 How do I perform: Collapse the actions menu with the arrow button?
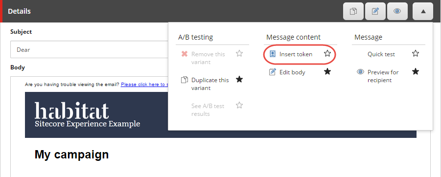pos(423,12)
